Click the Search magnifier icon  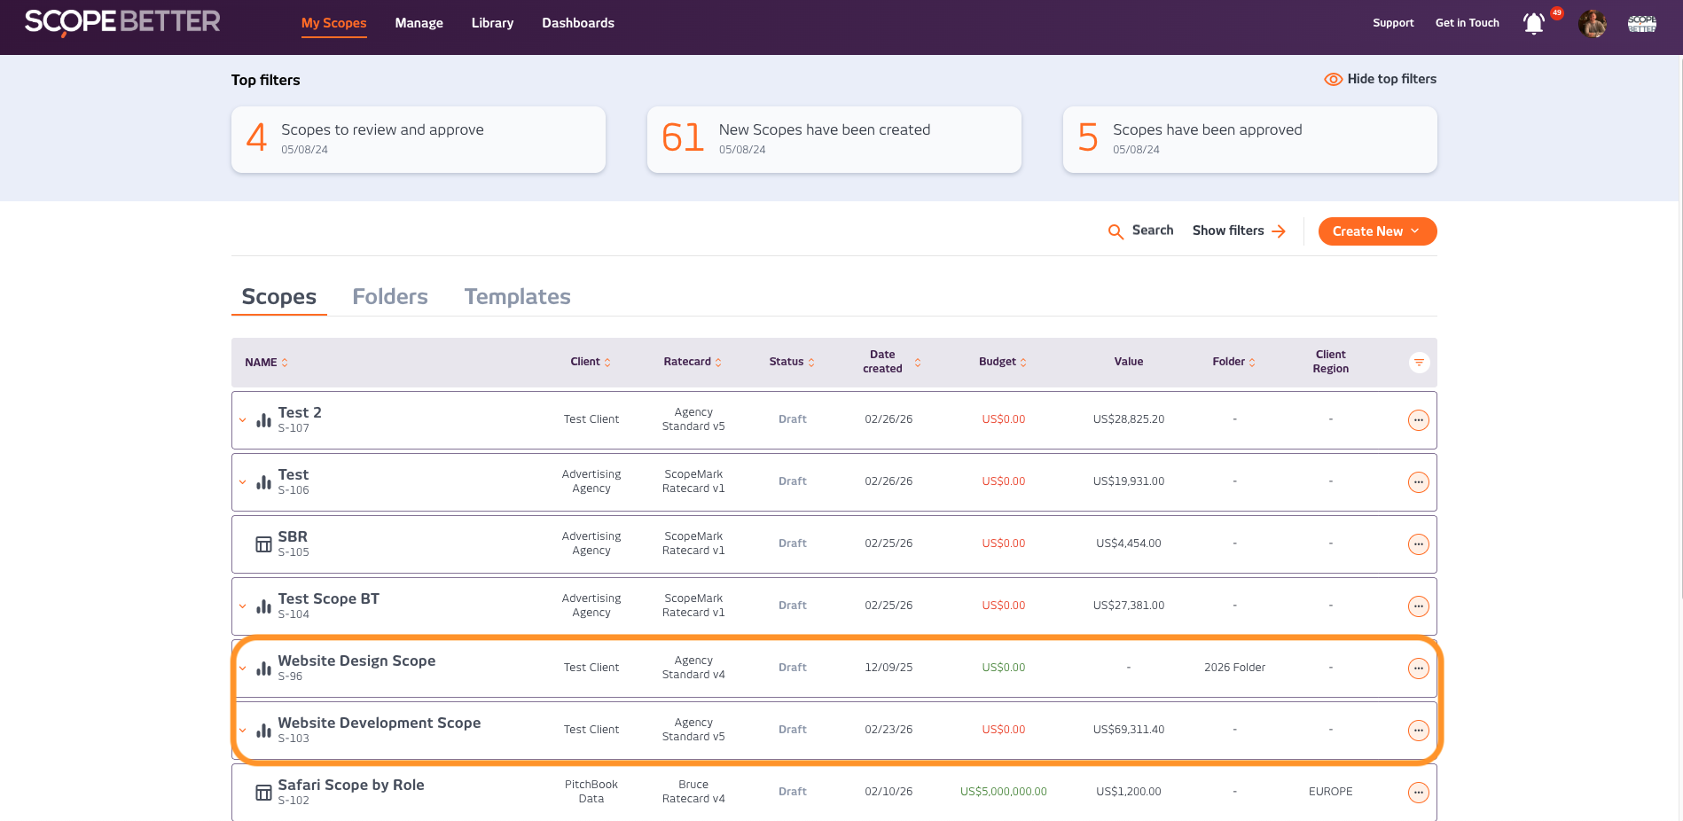click(1115, 231)
